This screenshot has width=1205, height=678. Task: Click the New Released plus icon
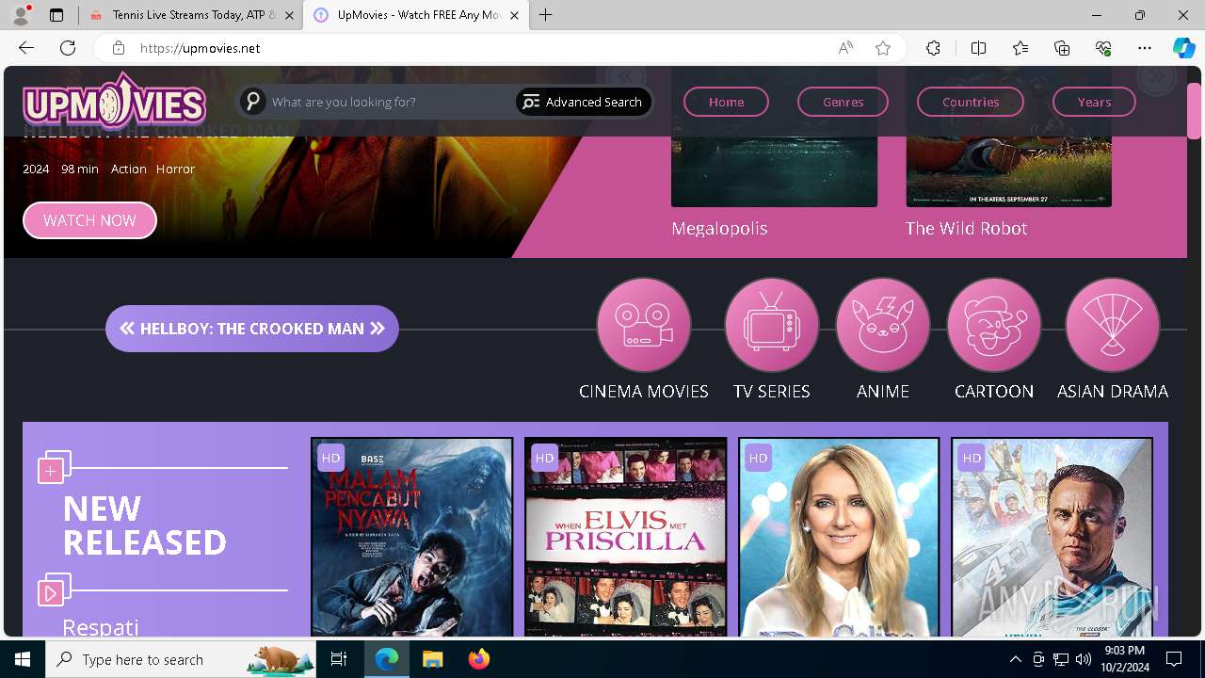53,467
